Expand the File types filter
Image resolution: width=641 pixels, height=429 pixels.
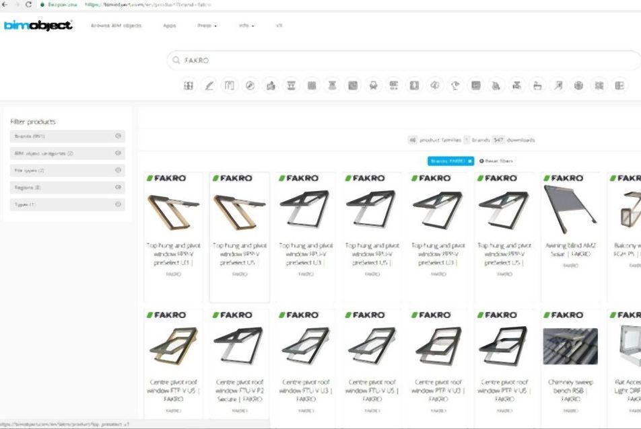tap(67, 170)
